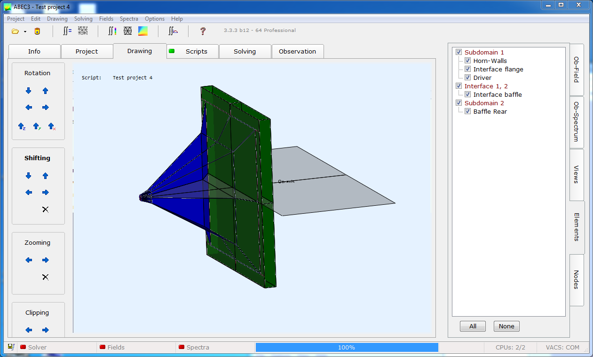Rotate view left arrow in Rotation panel
Image resolution: width=593 pixels, height=357 pixels.
(x=29, y=108)
